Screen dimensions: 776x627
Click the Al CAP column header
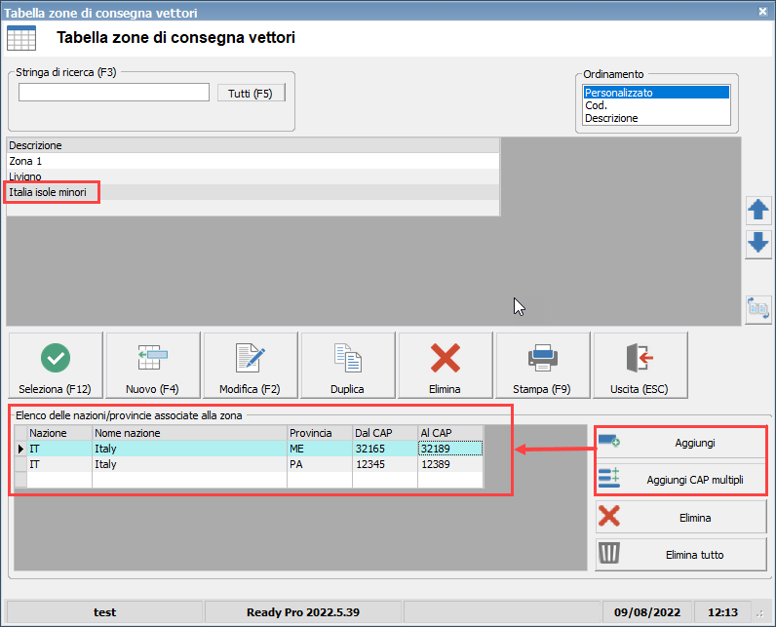click(x=450, y=433)
